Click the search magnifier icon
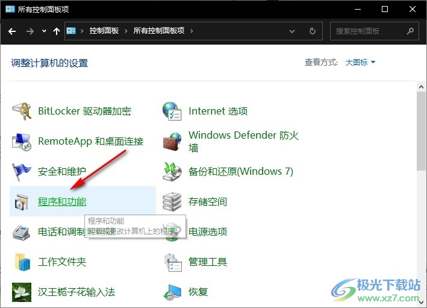The width and height of the screenshot is (427, 308). point(410,31)
